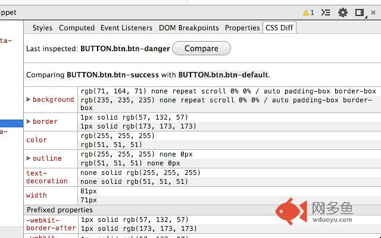Click BUTTON.btn.btn-default element name
Viewport: 381px width, 238px height.
[223, 75]
